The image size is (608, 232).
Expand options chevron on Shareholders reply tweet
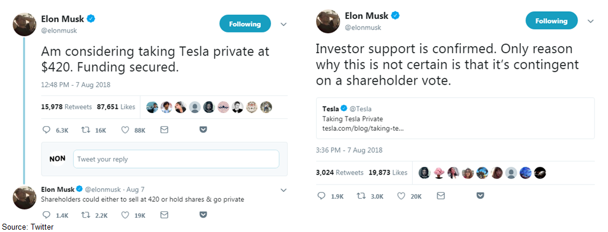(284, 190)
